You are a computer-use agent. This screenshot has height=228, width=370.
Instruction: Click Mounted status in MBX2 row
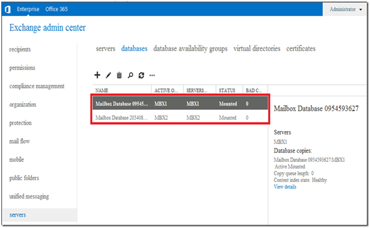[x=227, y=118]
